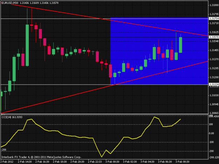Click the 2 Feb 14:30 time label
The height and width of the screenshot is (164, 219).
coord(25,162)
